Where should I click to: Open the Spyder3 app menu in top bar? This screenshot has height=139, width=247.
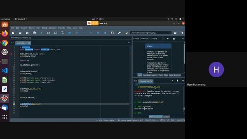pyautogui.click(x=20, y=19)
